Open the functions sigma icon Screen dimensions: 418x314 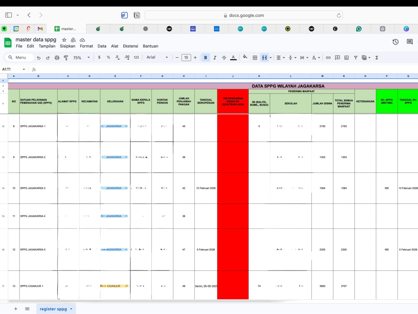[377, 58]
